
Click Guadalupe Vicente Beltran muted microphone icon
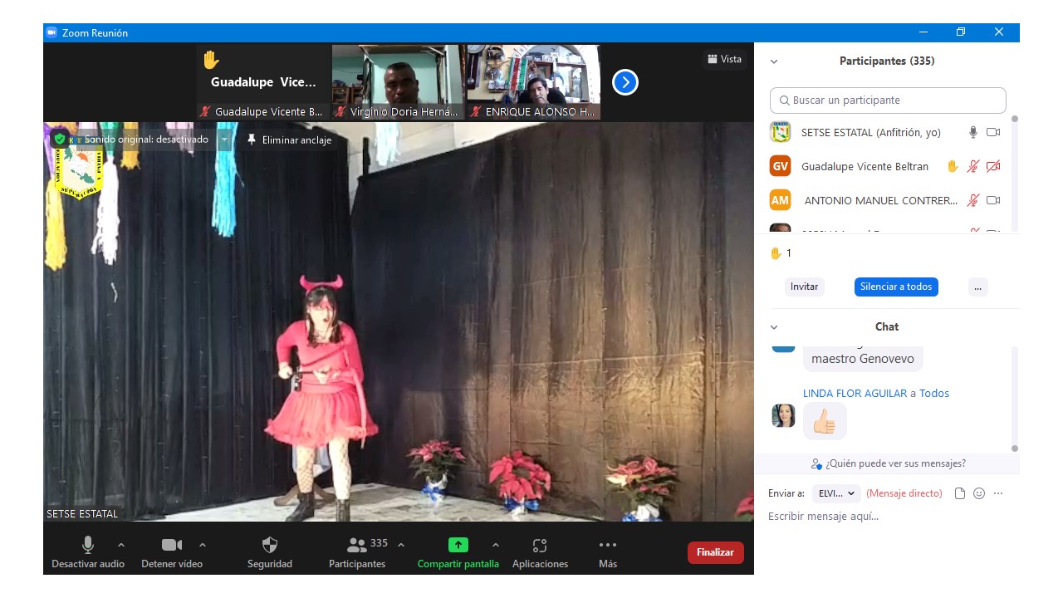click(x=973, y=166)
